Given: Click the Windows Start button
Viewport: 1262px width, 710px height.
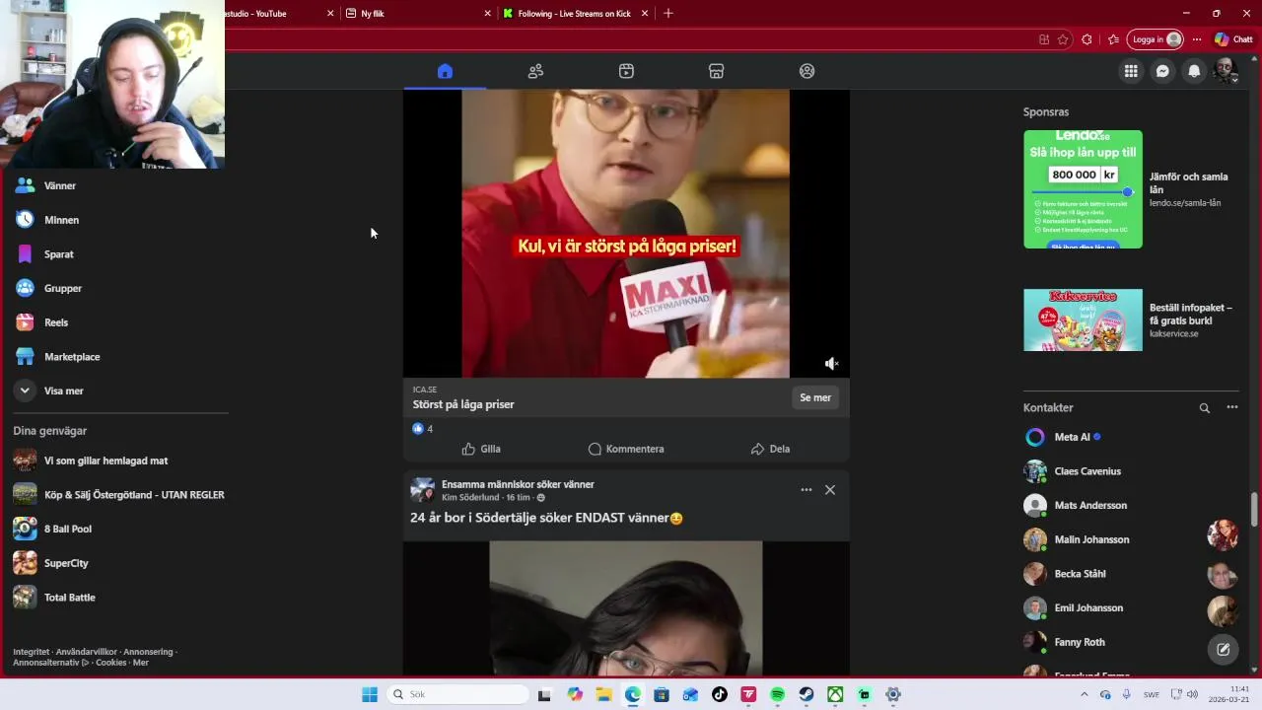Looking at the screenshot, I should (x=370, y=694).
